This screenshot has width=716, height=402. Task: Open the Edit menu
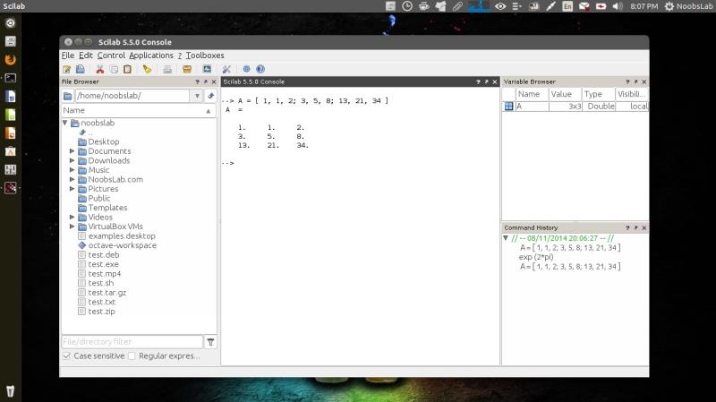[x=85, y=56]
